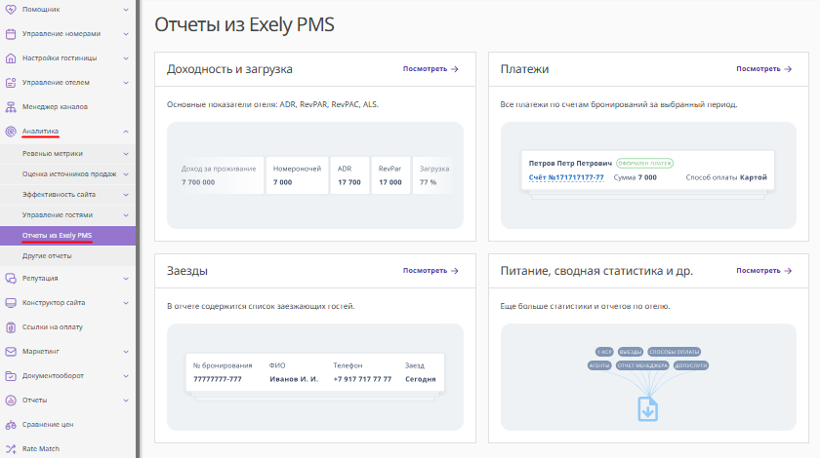Click the Управление номерами calendar icon

coord(11,34)
